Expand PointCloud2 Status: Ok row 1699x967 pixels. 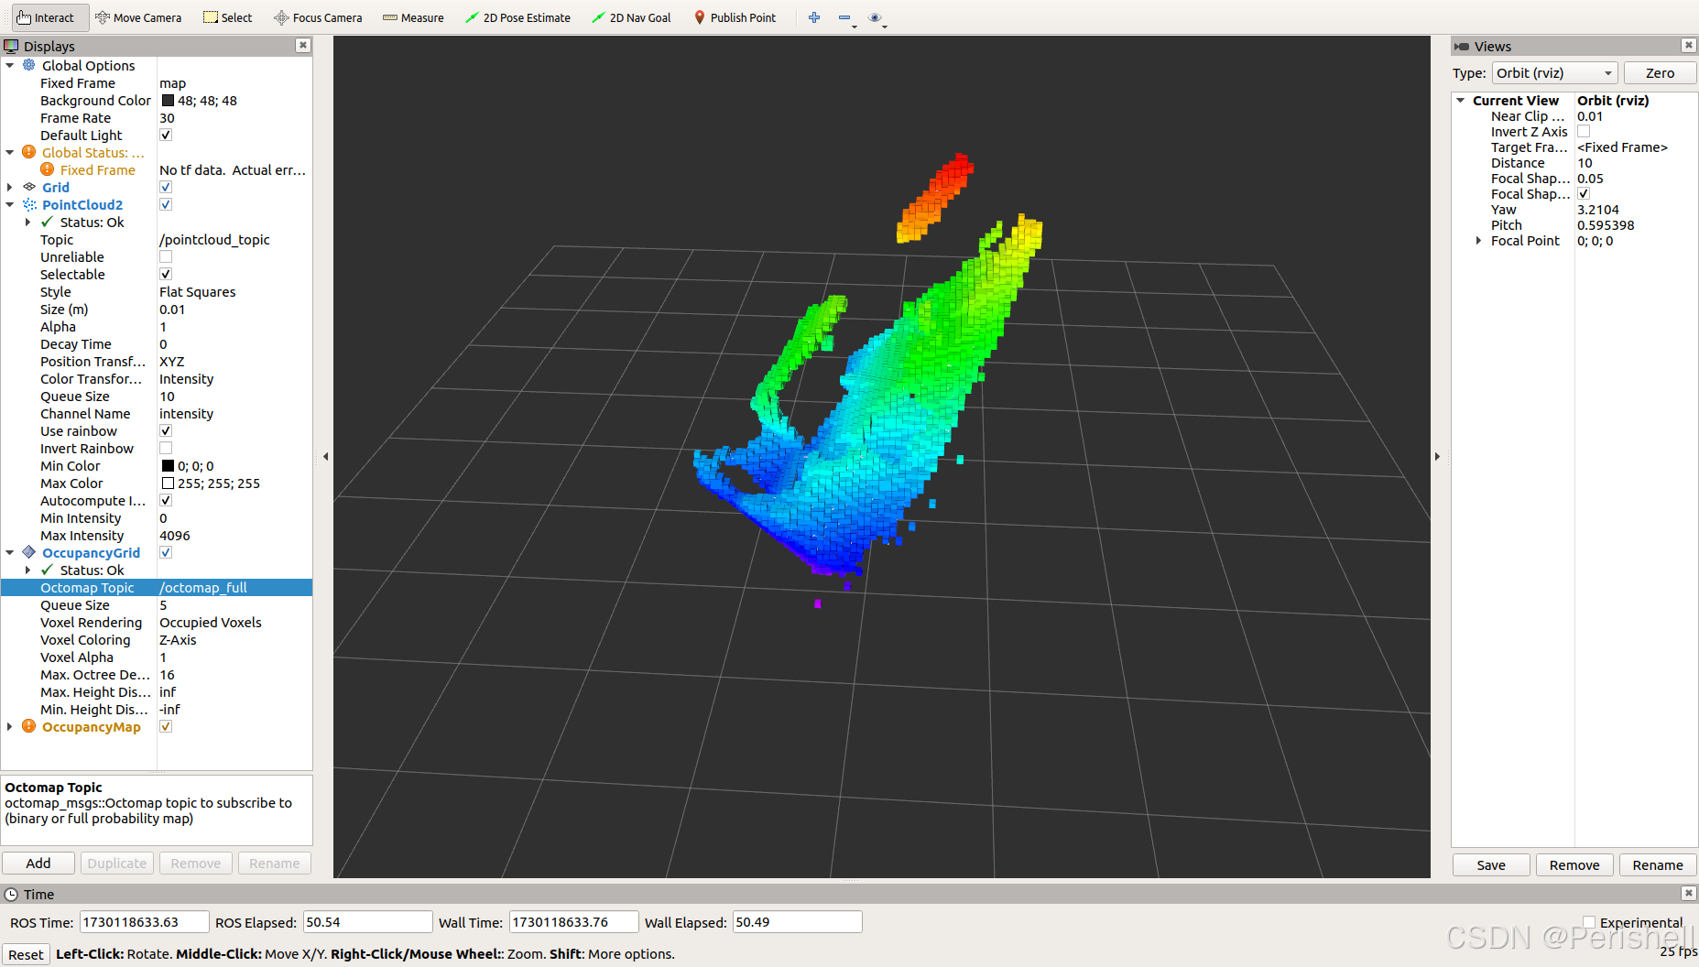coord(27,222)
